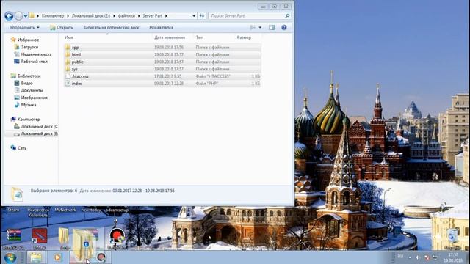
Task: Click Записать на оптический диск
Action: pyautogui.click(x=111, y=28)
